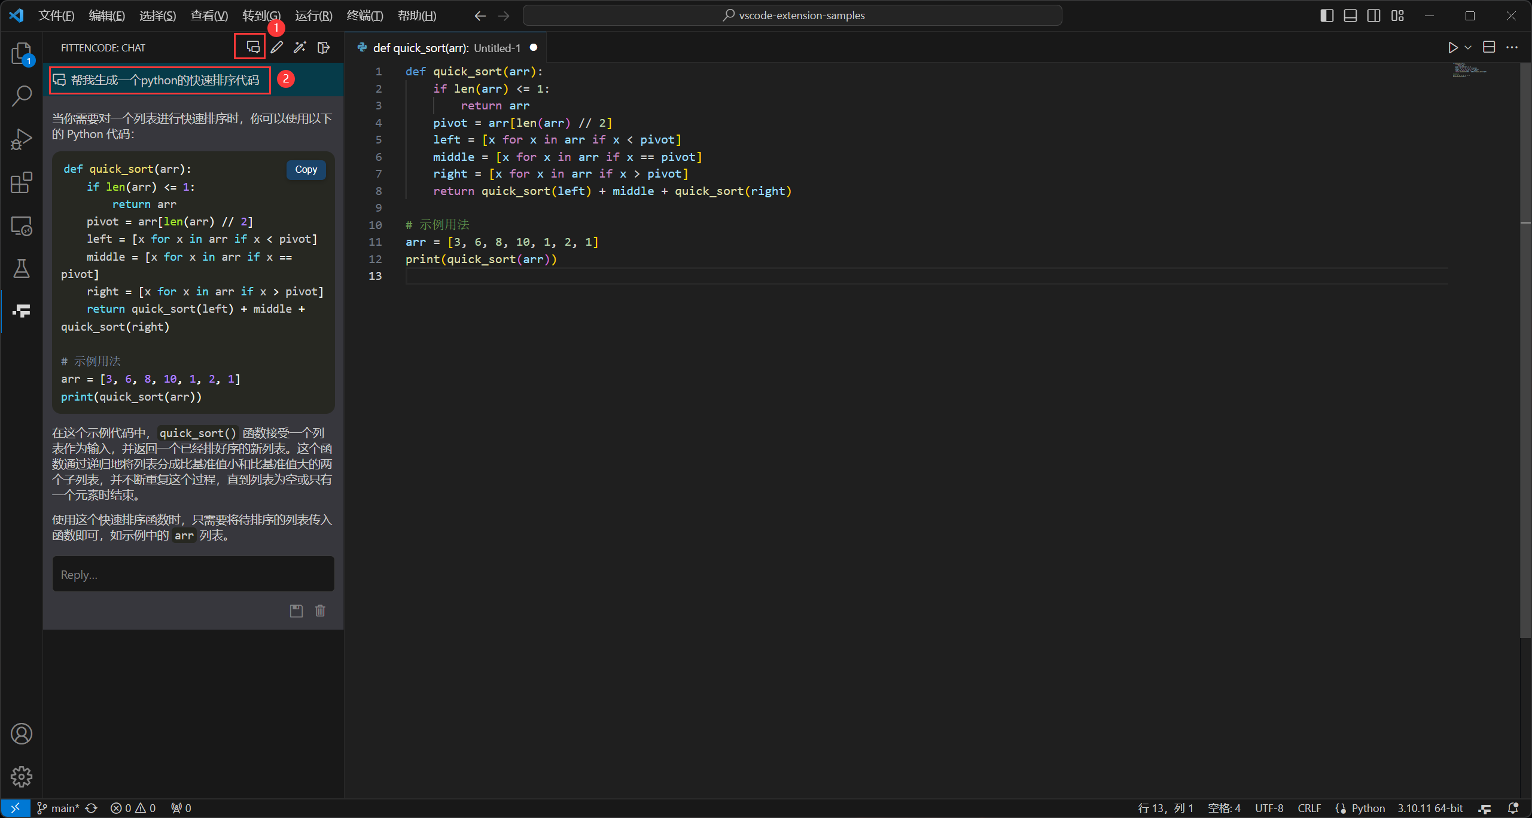Click the vscode-extension-samples command center search
The width and height of the screenshot is (1532, 818).
coord(792,16)
